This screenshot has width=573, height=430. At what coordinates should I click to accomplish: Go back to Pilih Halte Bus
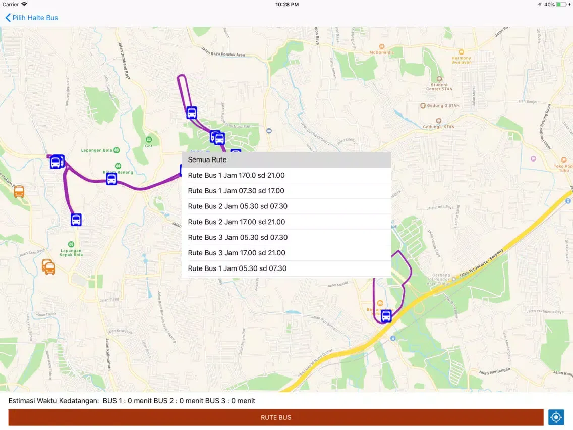coord(31,18)
